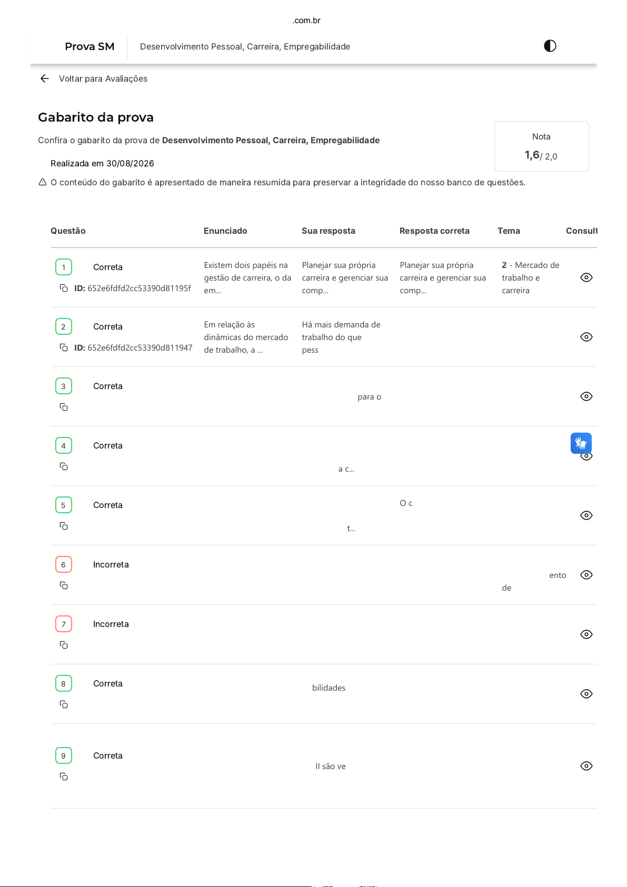The image size is (627, 887).
Task: Click the back arrow icon
Action: click(45, 78)
